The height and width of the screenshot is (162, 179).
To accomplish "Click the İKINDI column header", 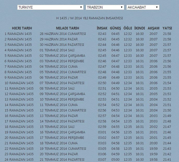I will click(140, 28).
